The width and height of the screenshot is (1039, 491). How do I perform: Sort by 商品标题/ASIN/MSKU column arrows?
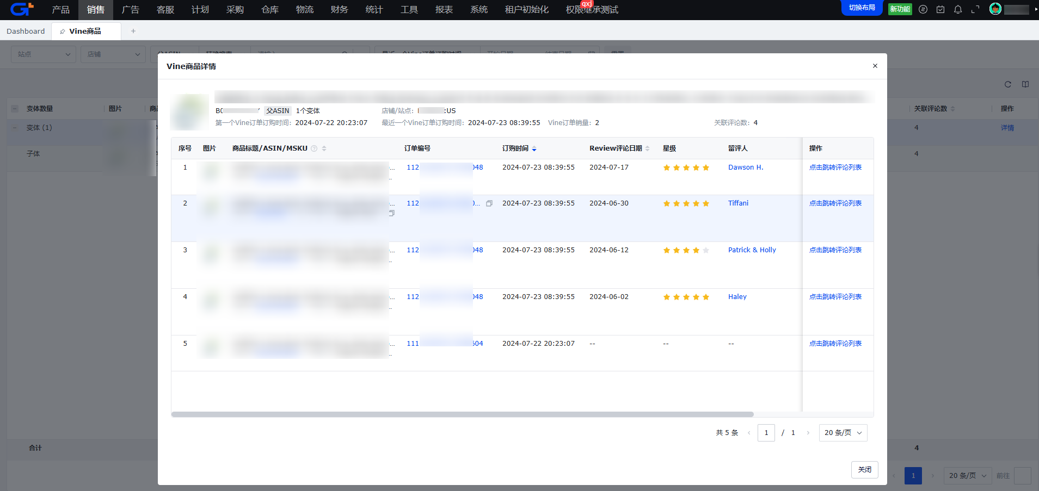point(324,148)
